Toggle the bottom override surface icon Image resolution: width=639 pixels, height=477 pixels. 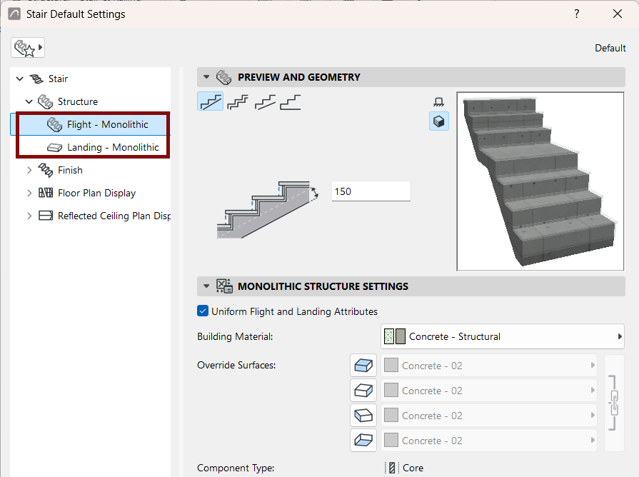[363, 441]
